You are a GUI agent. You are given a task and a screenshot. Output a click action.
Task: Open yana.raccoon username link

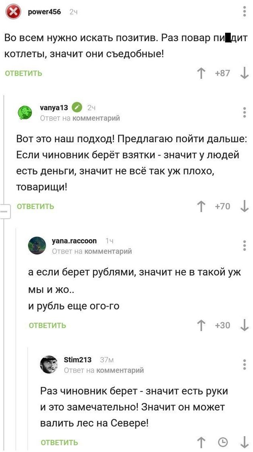74,241
